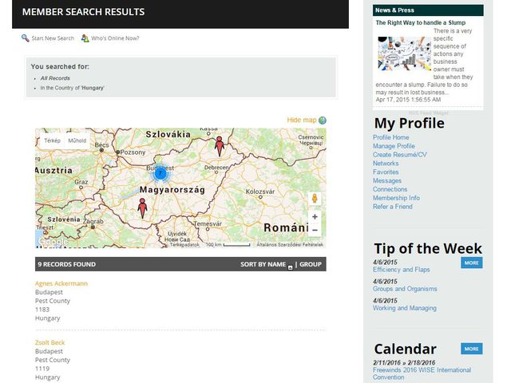This screenshot has height=383, width=511.
Task: Open Who's Online Now? link
Action: 115,38
